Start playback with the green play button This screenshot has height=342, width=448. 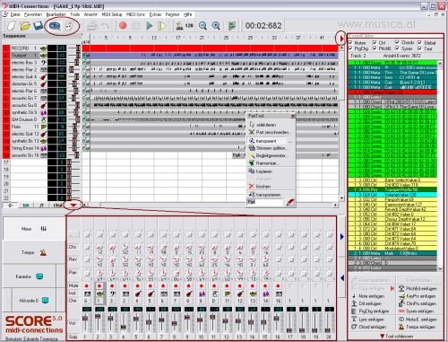[x=150, y=26]
